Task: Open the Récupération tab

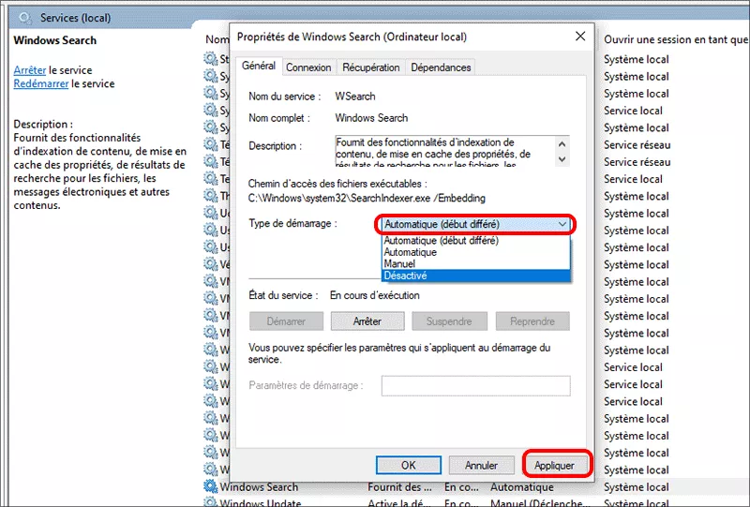Action: pos(370,67)
